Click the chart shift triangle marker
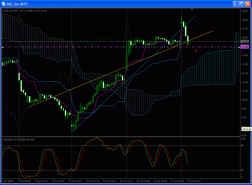This screenshot has height=185, width=252. [x=192, y=9]
